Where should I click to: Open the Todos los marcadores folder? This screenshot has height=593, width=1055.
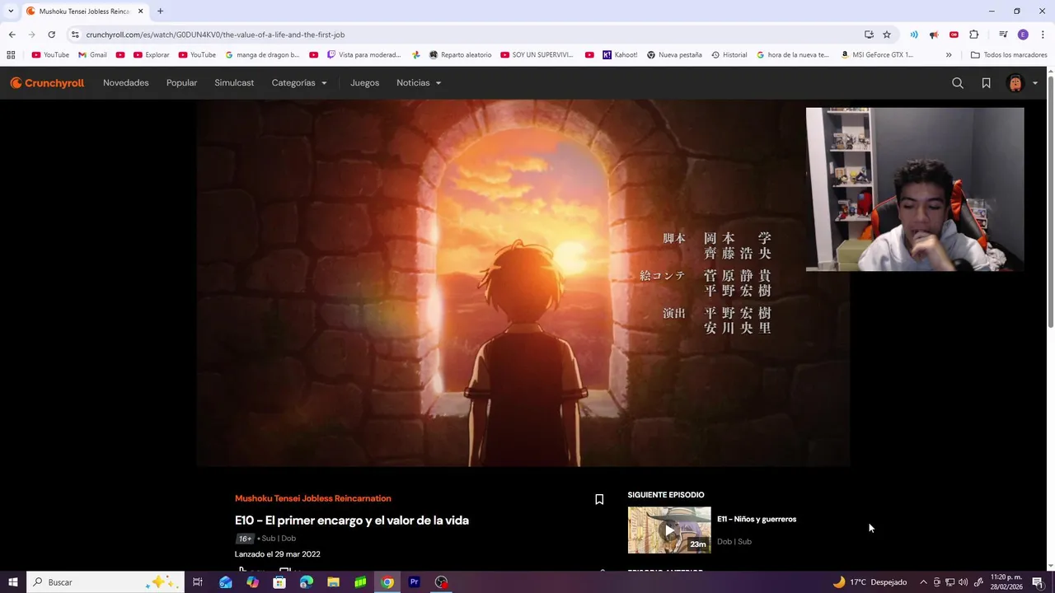(x=1009, y=55)
